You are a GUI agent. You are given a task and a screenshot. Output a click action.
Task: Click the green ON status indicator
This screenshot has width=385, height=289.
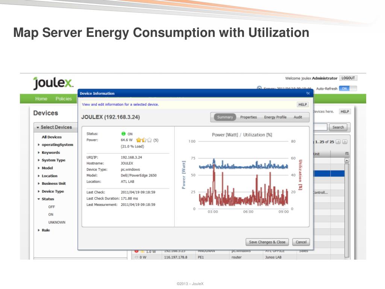(123, 134)
